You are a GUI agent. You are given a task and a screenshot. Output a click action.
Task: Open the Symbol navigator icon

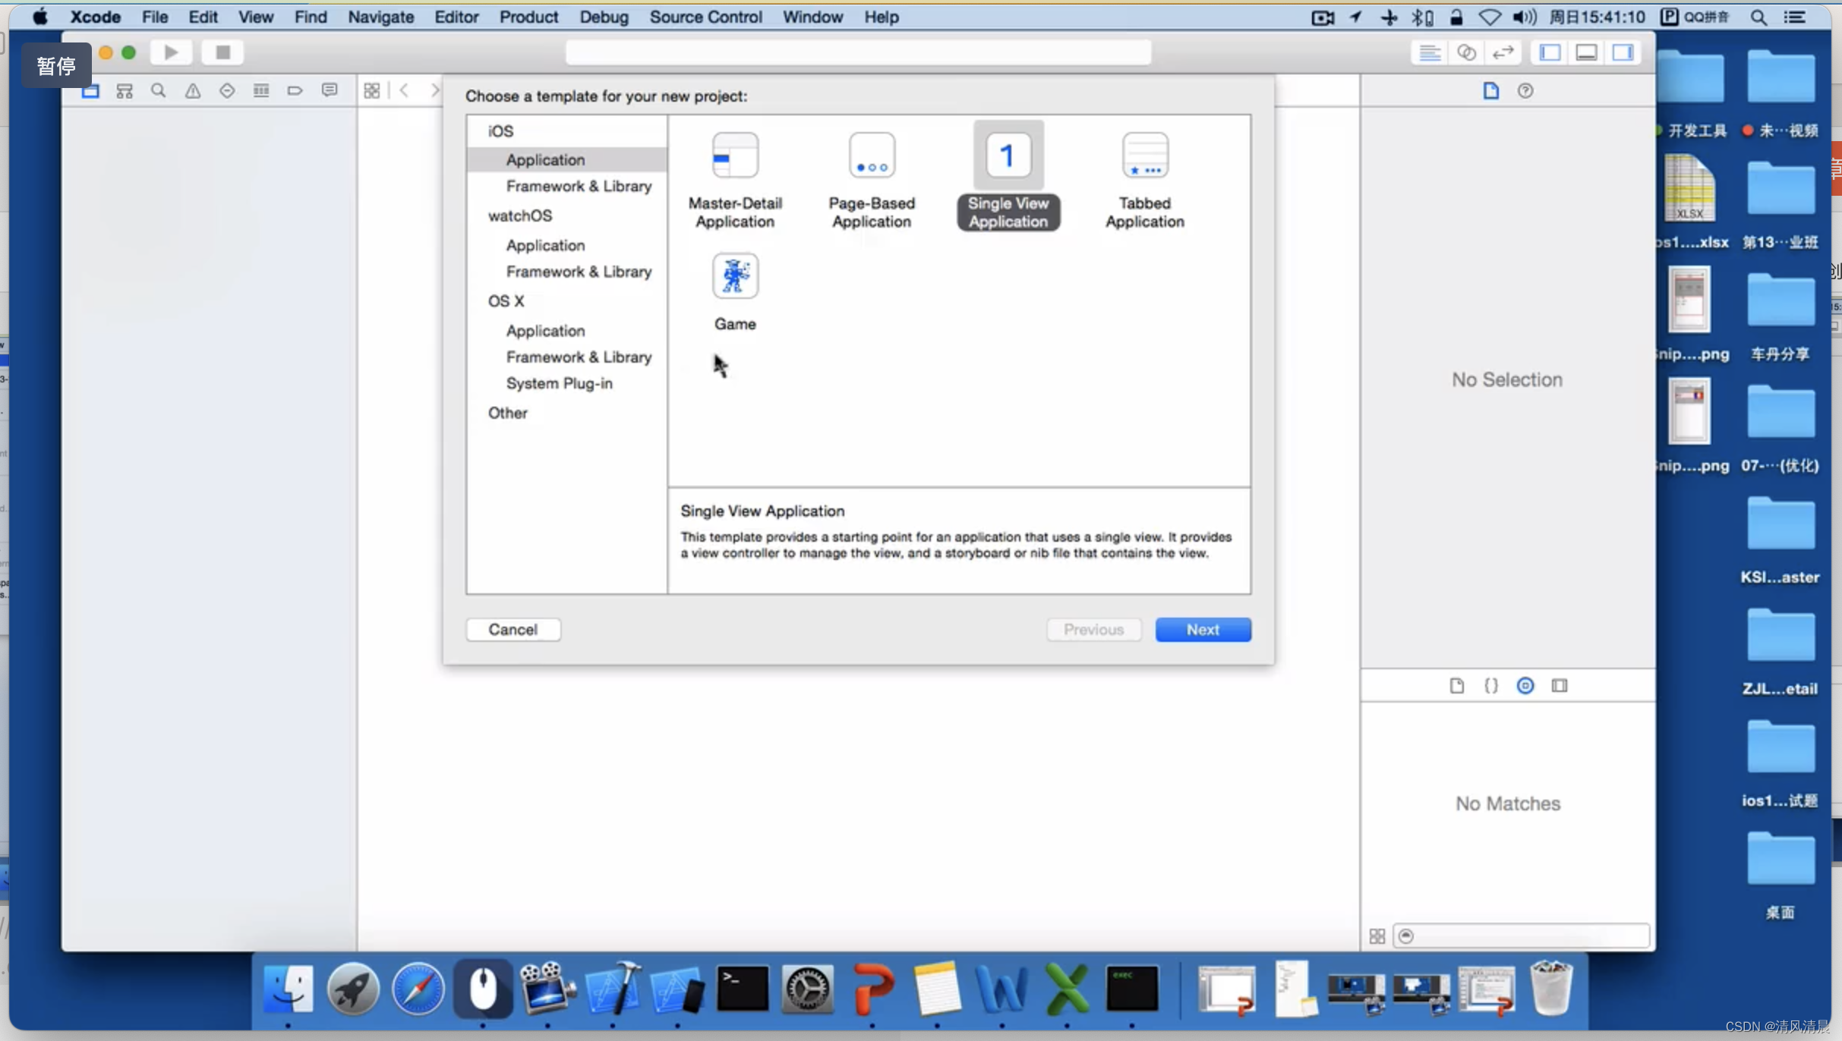(x=125, y=91)
